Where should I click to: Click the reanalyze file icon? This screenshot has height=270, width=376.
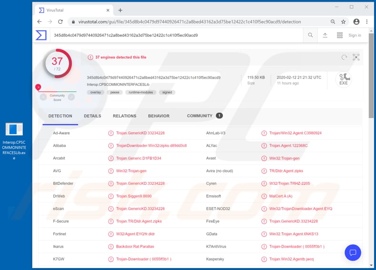coord(344,57)
